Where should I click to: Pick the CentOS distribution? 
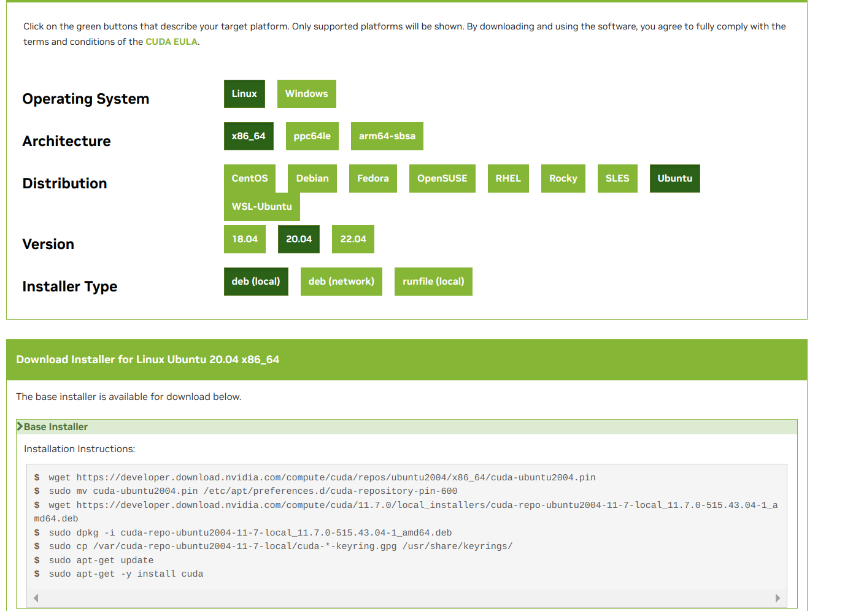point(250,179)
